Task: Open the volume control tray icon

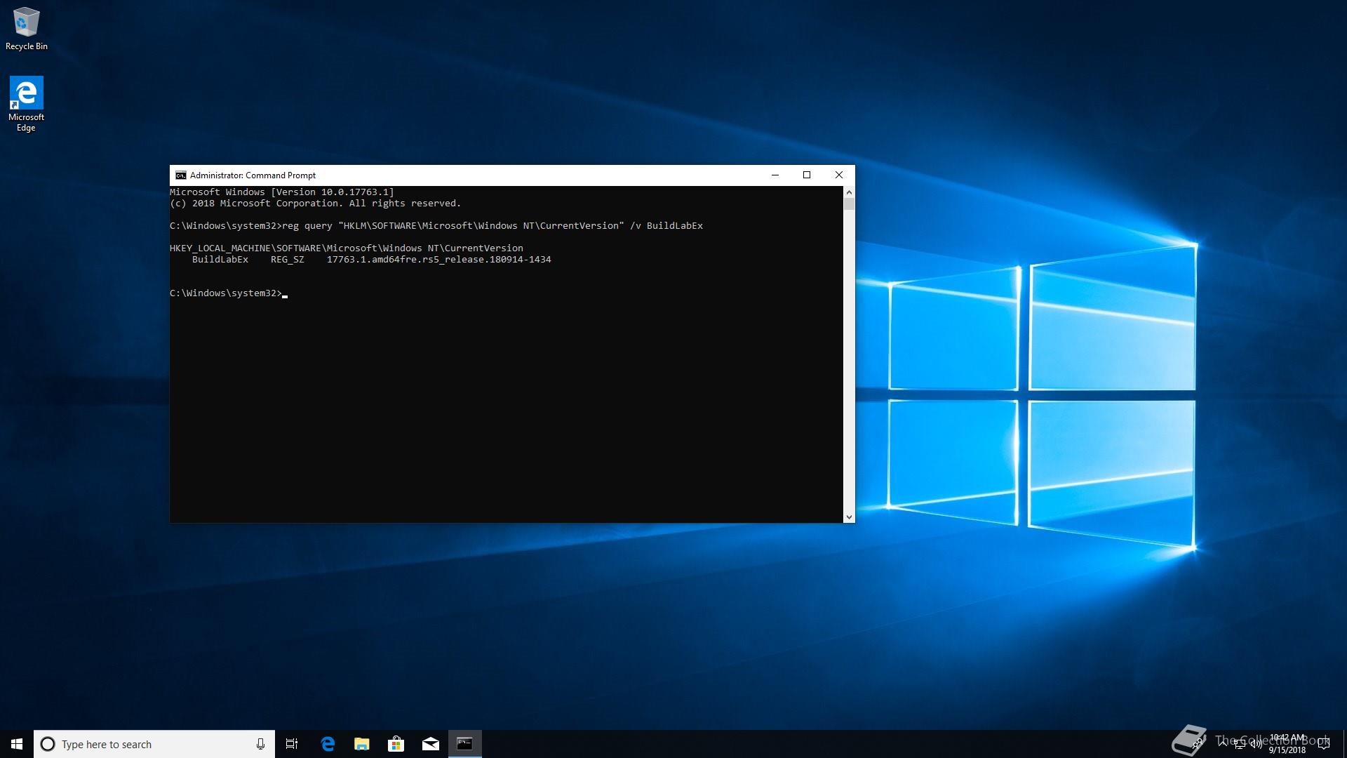Action: (1256, 744)
